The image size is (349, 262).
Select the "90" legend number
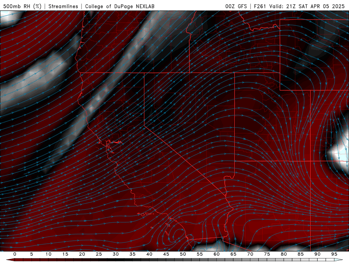[318, 254]
